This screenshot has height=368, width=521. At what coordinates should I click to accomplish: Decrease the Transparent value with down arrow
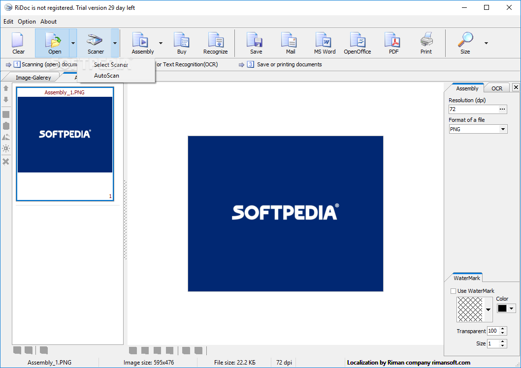[503, 333]
